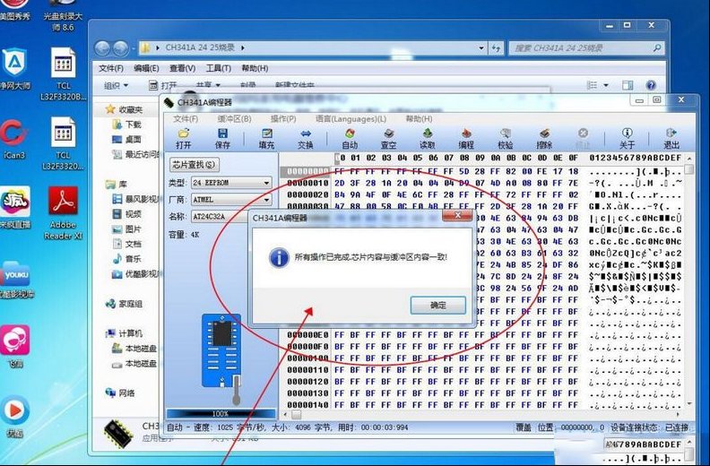This screenshot has width=710, height=466.
Task: Click the 打开 (Open) toolbar icon
Action: pos(184,139)
